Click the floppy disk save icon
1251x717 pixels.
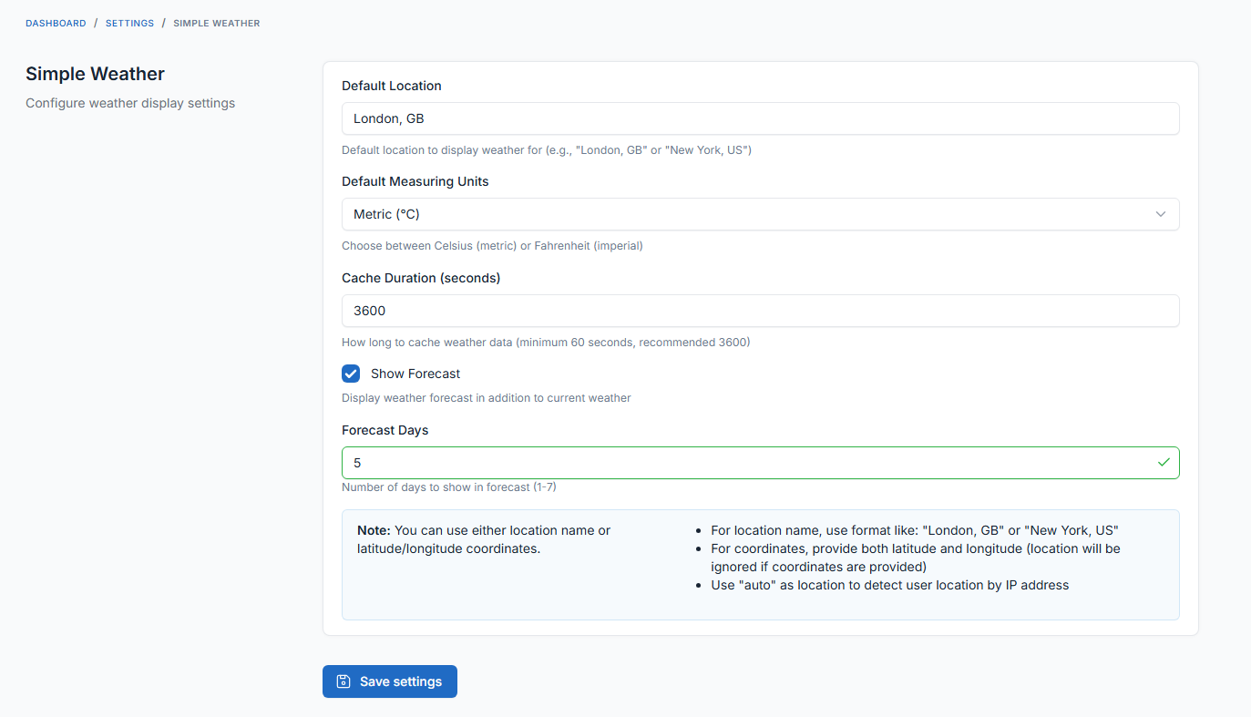click(344, 681)
